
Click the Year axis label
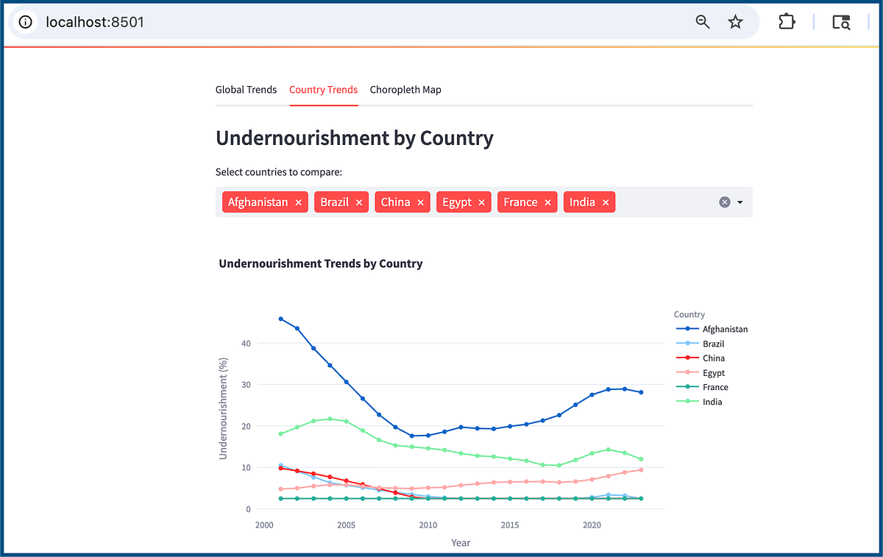point(461,543)
